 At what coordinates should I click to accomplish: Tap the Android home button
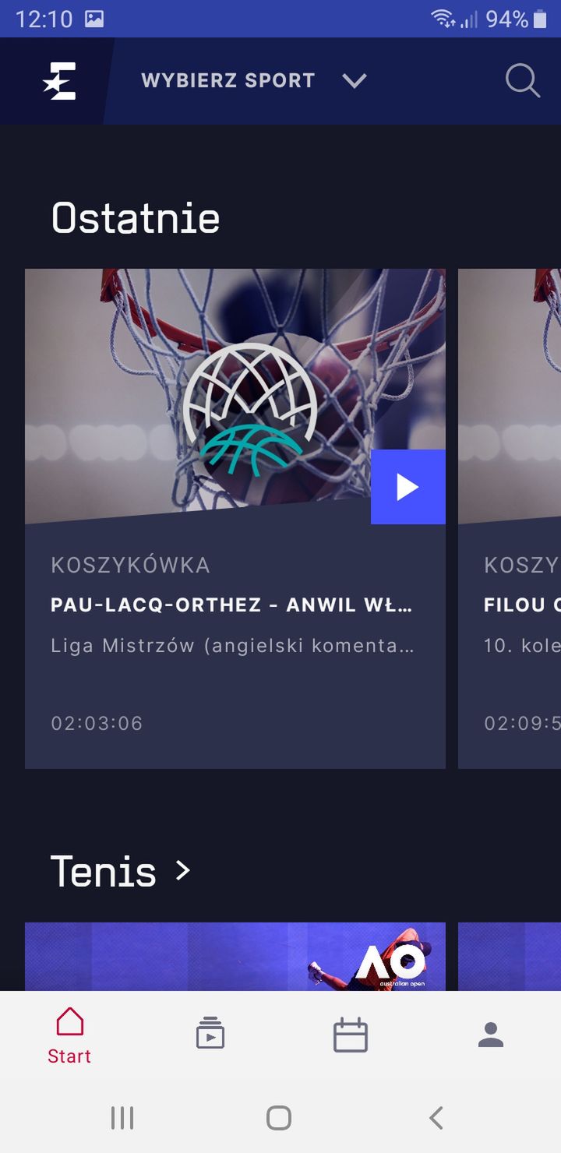pyautogui.click(x=279, y=1118)
